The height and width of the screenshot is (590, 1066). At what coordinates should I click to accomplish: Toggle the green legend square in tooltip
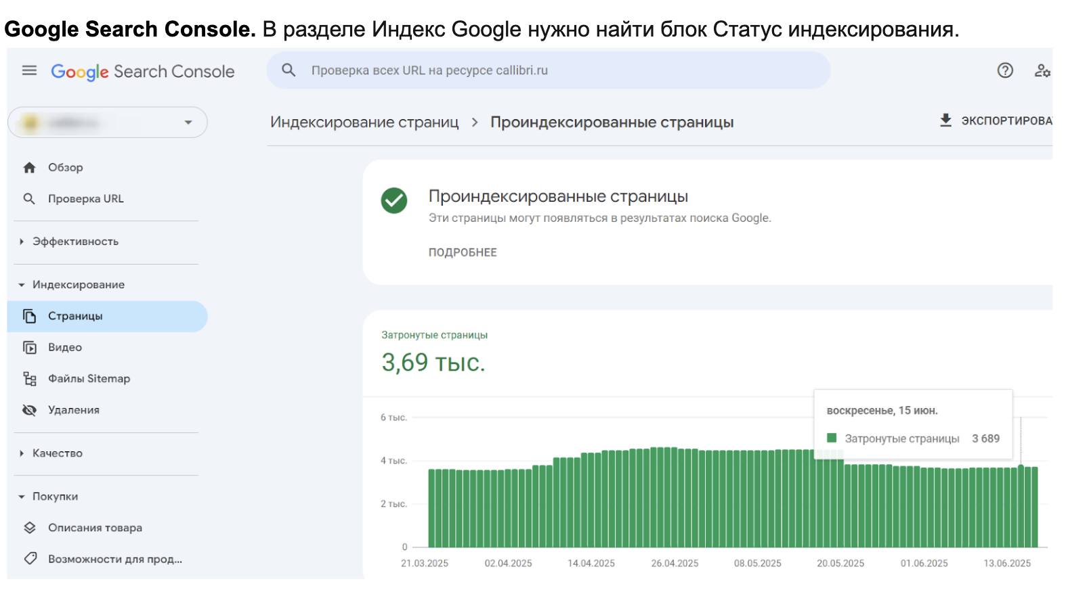point(831,438)
